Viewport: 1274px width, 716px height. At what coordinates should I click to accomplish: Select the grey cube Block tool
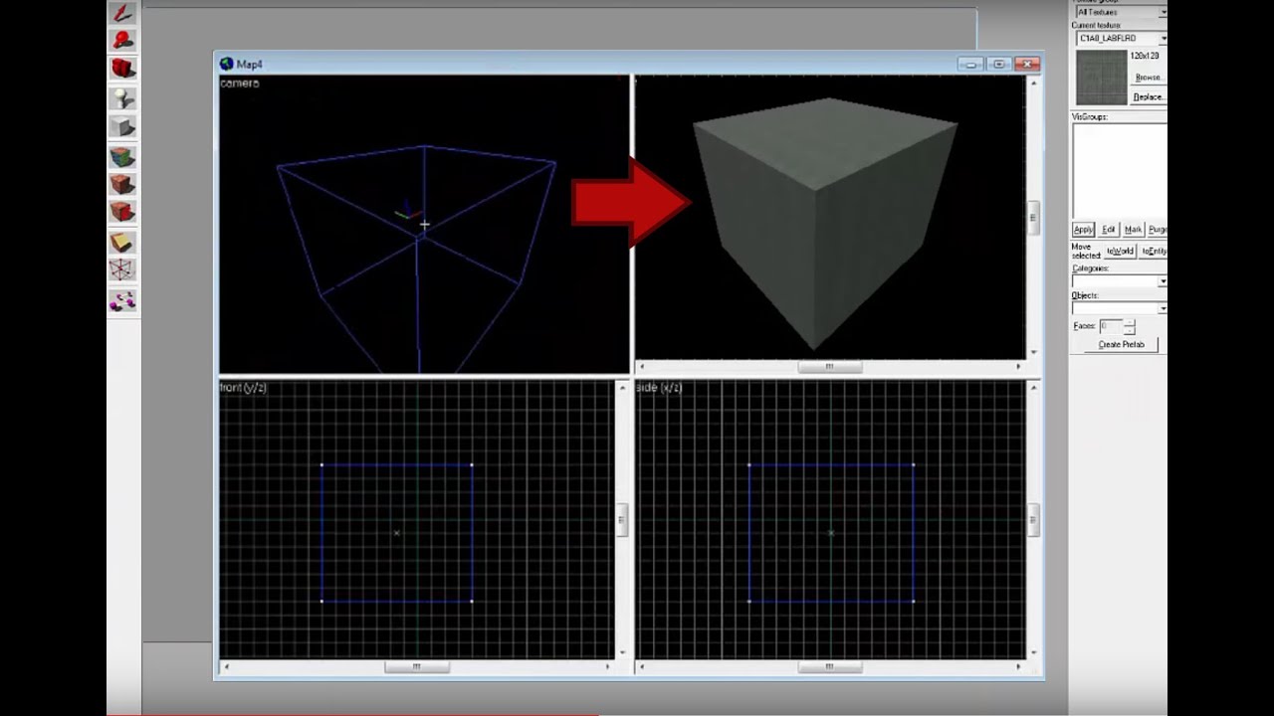(x=122, y=126)
